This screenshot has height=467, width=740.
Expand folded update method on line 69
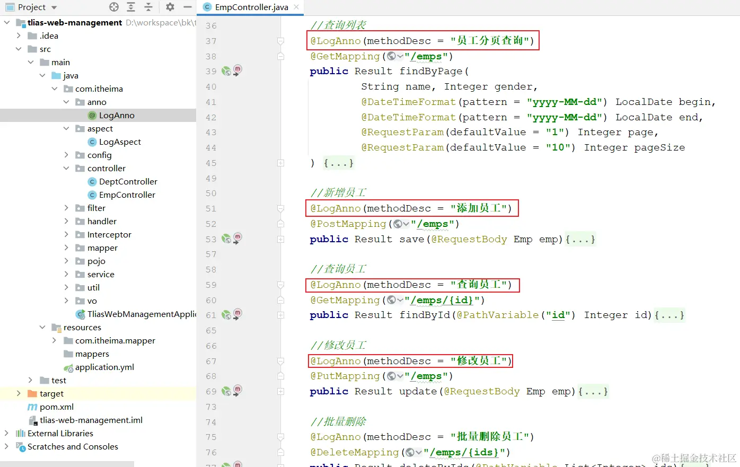click(281, 392)
